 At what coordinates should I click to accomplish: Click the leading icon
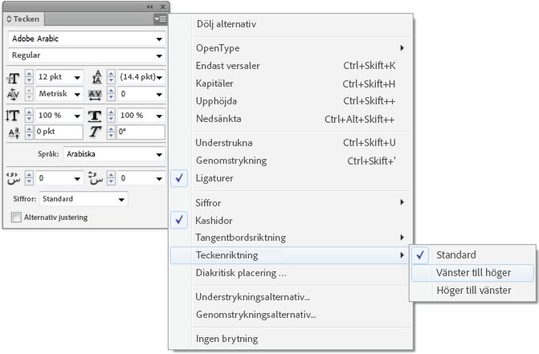tap(97, 77)
